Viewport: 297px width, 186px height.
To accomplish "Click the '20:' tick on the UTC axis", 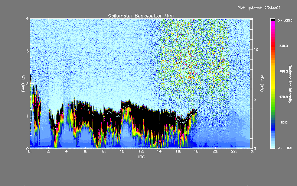I will [x=215, y=151].
